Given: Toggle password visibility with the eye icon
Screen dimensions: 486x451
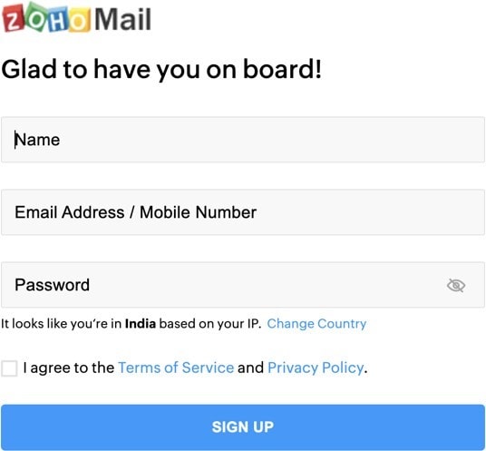Looking at the screenshot, I should point(456,285).
